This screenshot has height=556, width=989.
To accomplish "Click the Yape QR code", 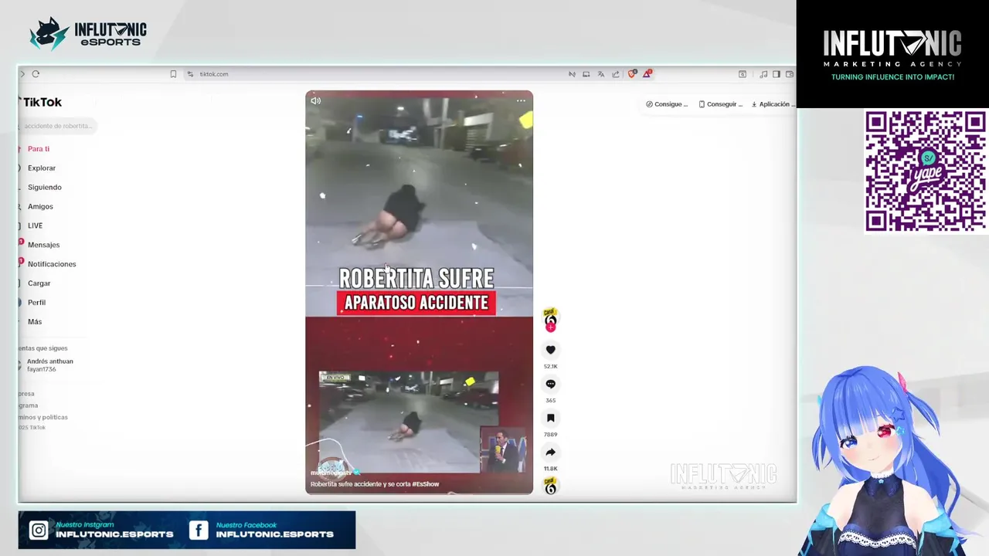I will click(925, 171).
